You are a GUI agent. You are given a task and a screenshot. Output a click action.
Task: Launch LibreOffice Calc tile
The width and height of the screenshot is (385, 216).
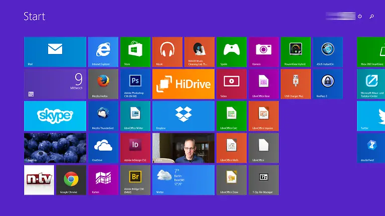click(232, 116)
